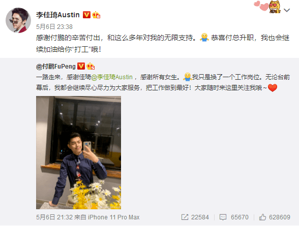Enlarge the mirror selfie photo
The height and width of the screenshot is (226, 299).
78,152
